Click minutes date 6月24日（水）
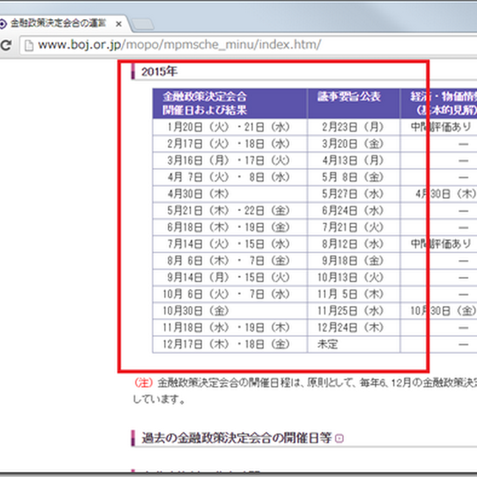 (353, 210)
